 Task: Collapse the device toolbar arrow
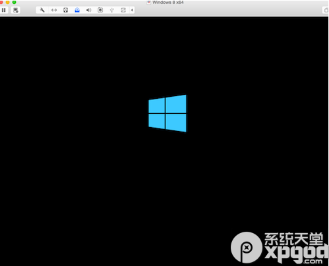[x=132, y=10]
